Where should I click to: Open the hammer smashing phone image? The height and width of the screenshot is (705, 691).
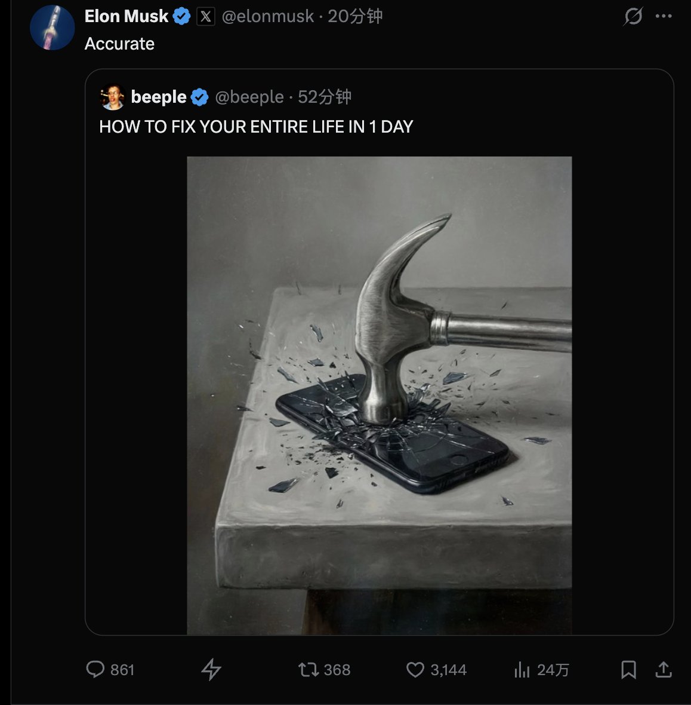click(379, 395)
